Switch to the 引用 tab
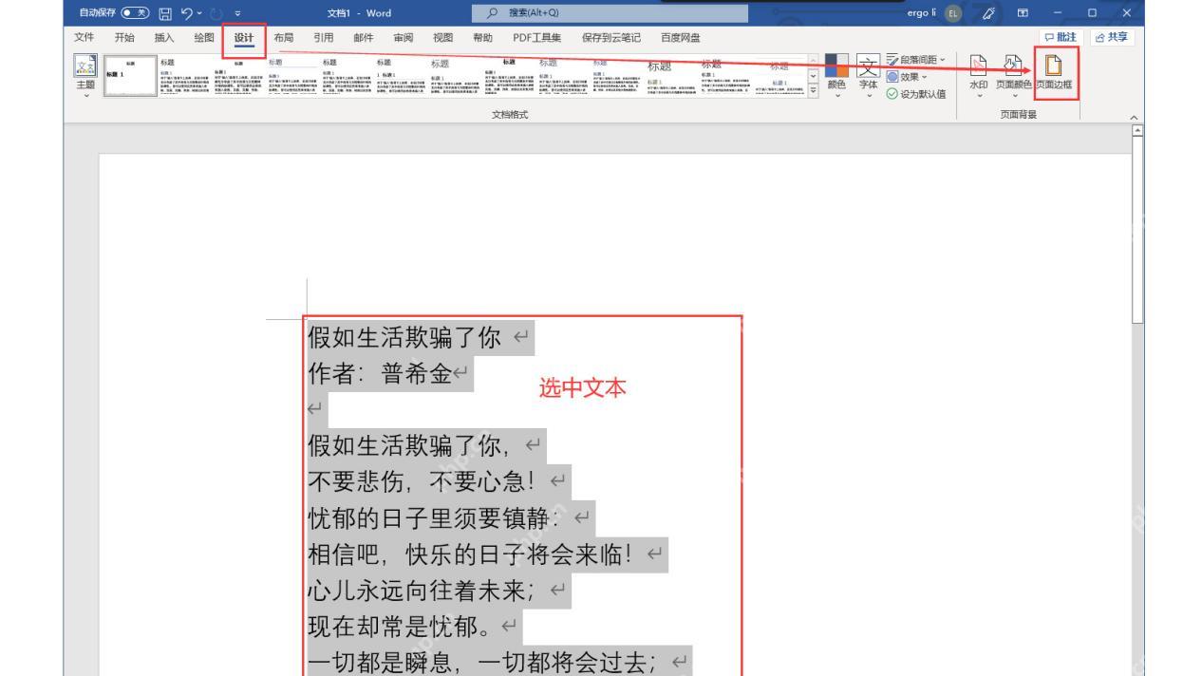1202x676 pixels. click(x=324, y=38)
